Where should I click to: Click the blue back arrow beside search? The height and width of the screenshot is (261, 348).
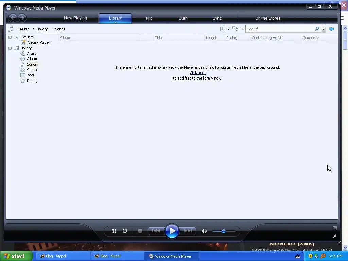click(x=332, y=29)
